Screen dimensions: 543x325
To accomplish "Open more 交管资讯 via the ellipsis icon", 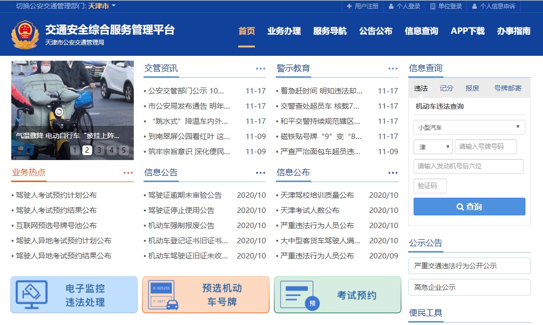I will click(x=260, y=69).
